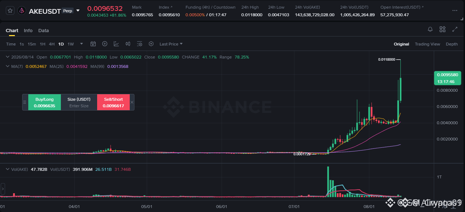Click the MA(25) value 0.0041592
Image resolution: width=465 pixels, height=212 pixels.
77,66
